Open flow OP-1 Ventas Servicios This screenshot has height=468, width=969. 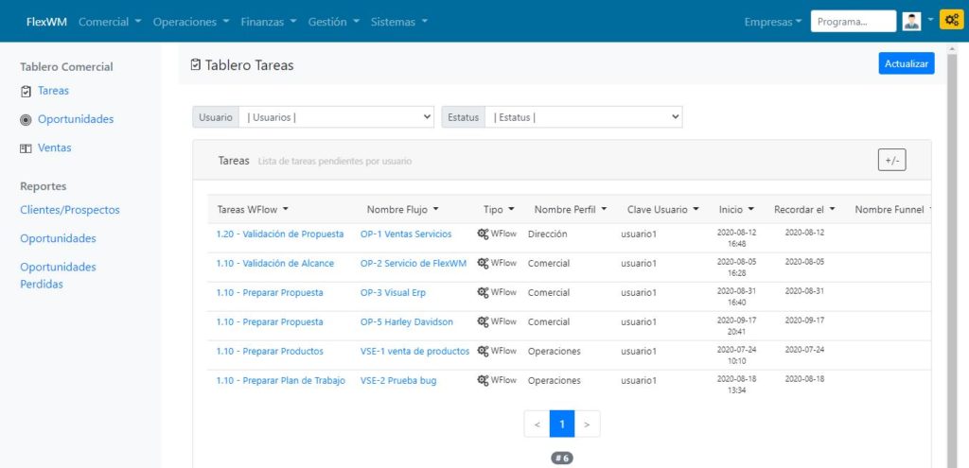click(406, 234)
